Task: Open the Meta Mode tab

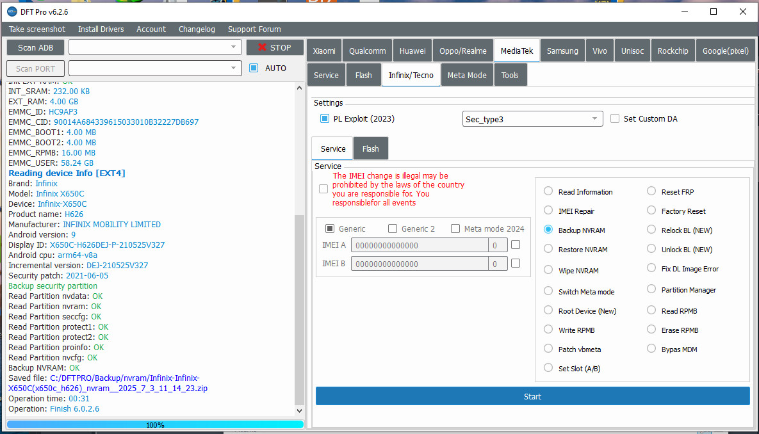Action: tap(466, 75)
